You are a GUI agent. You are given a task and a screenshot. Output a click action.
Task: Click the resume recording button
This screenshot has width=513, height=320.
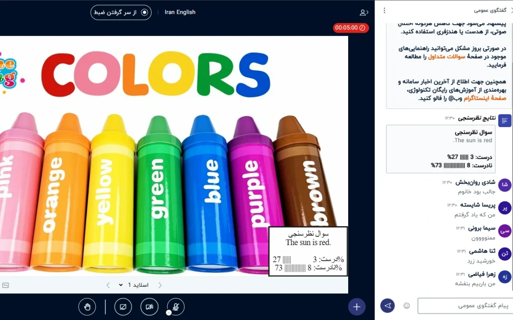point(121,12)
